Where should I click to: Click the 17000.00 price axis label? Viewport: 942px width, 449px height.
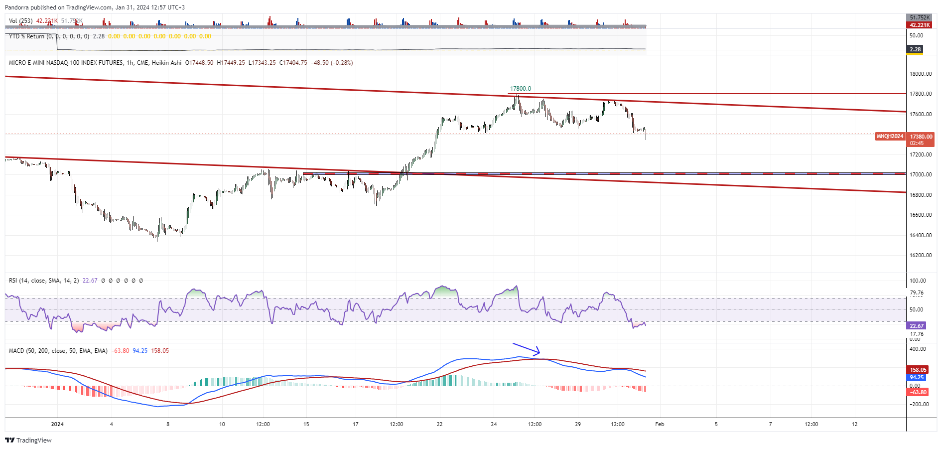click(x=921, y=174)
